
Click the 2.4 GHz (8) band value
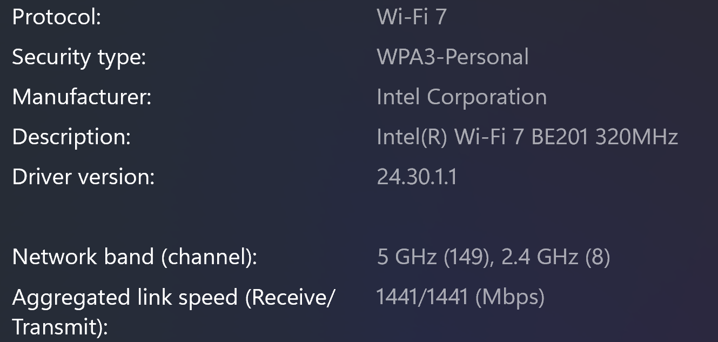pyautogui.click(x=556, y=257)
